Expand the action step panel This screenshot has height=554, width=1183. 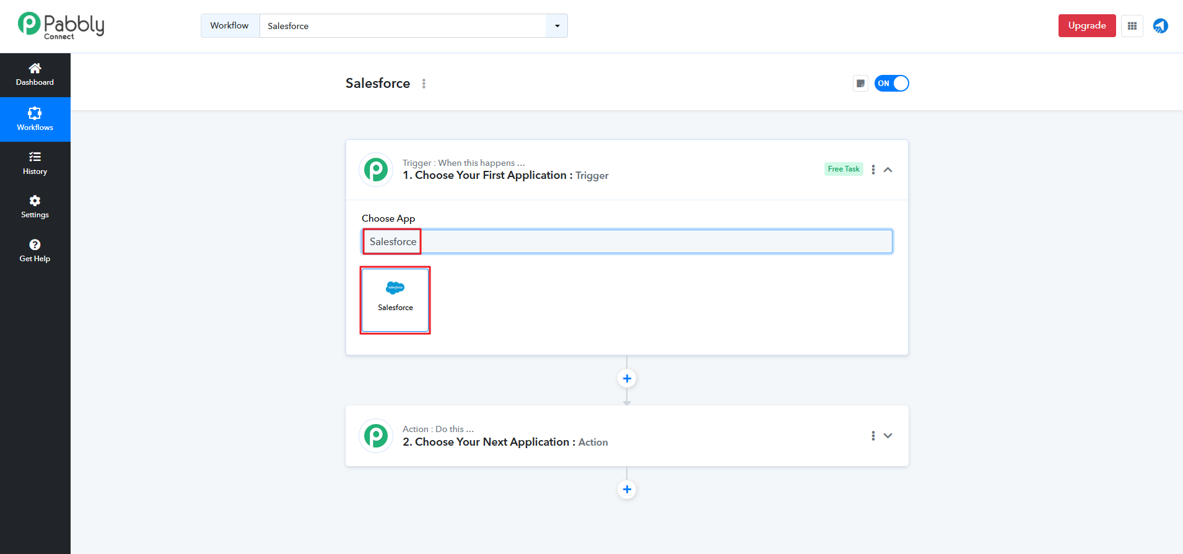click(888, 436)
